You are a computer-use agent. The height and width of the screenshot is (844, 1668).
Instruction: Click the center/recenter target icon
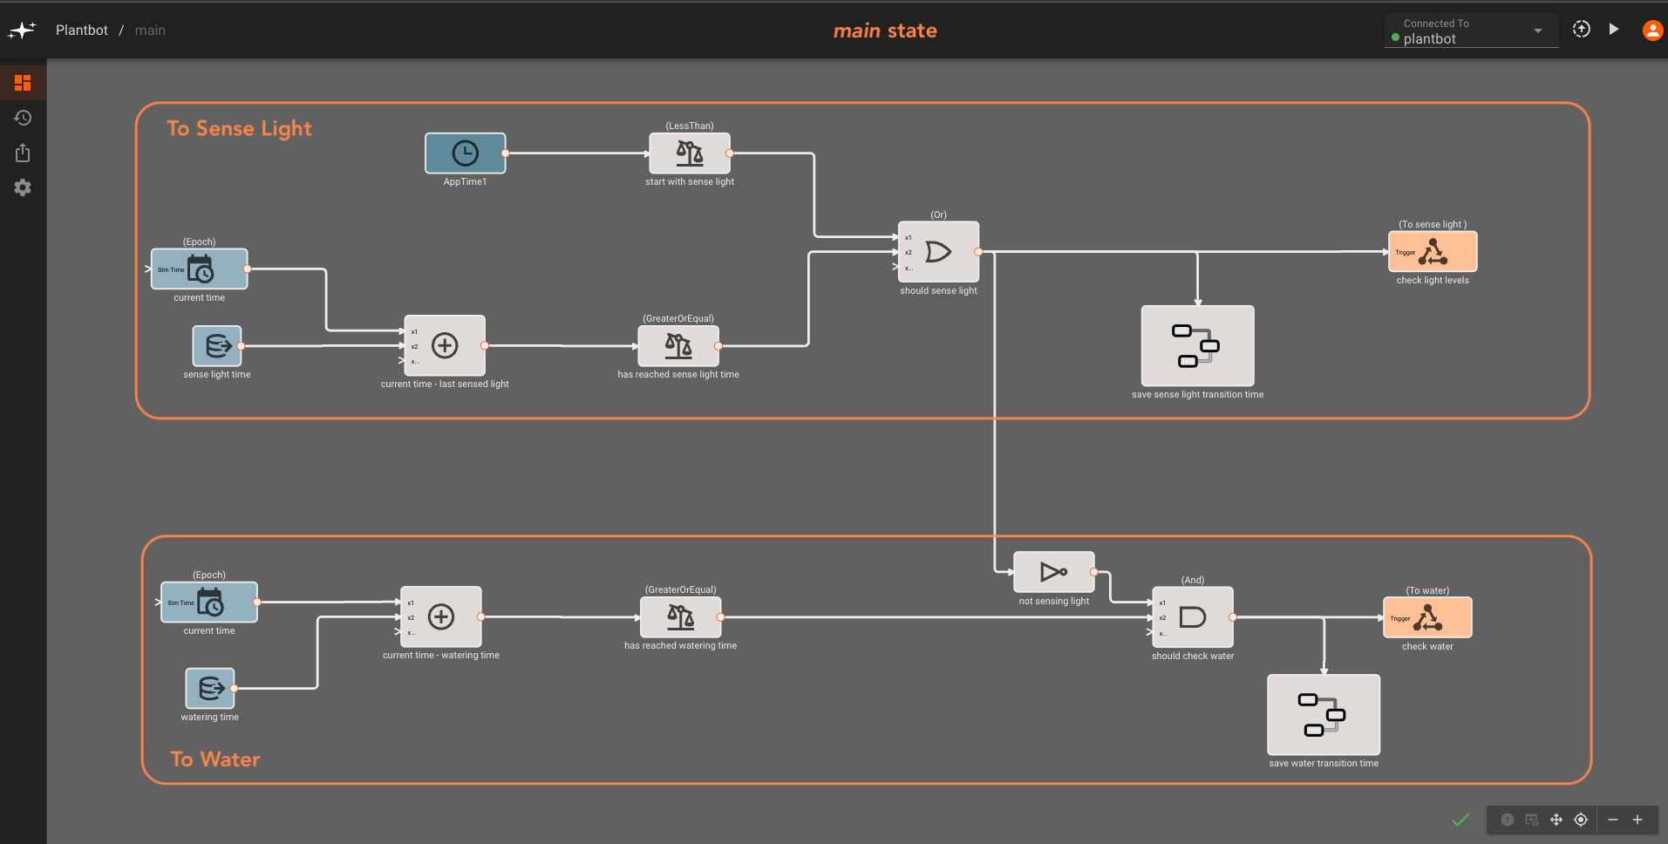coord(1581,820)
